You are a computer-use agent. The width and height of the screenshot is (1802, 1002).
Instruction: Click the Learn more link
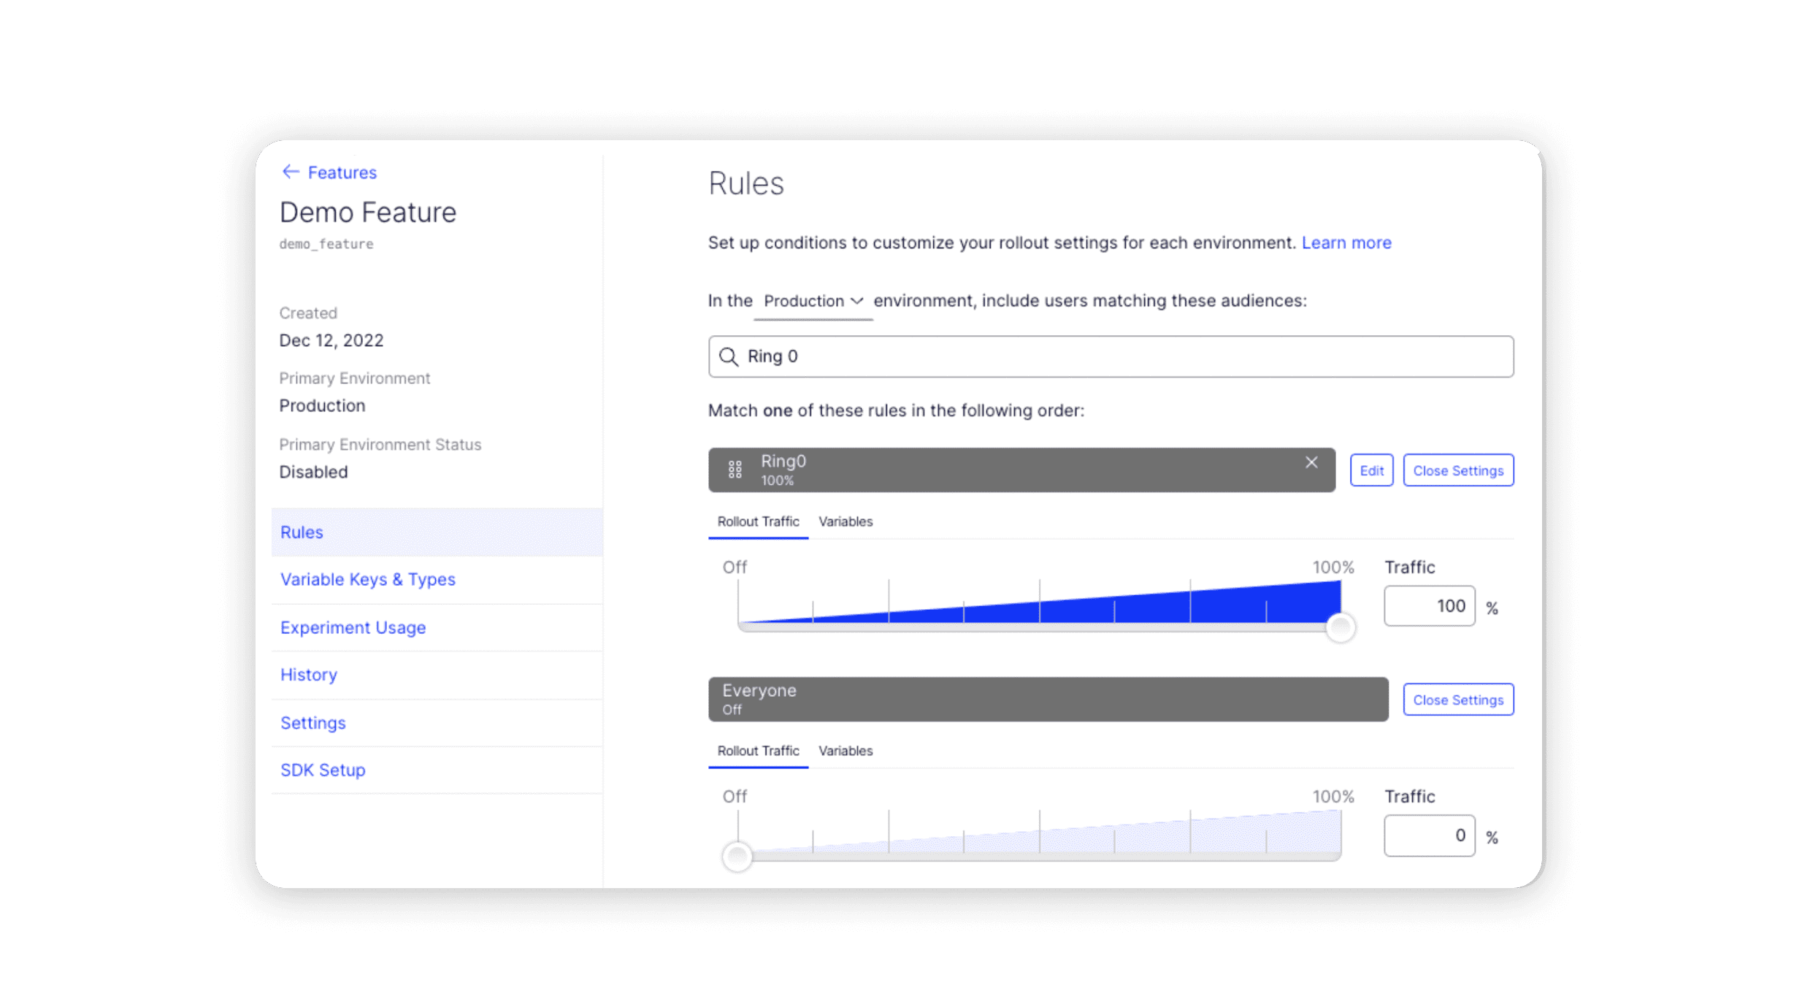(x=1346, y=242)
